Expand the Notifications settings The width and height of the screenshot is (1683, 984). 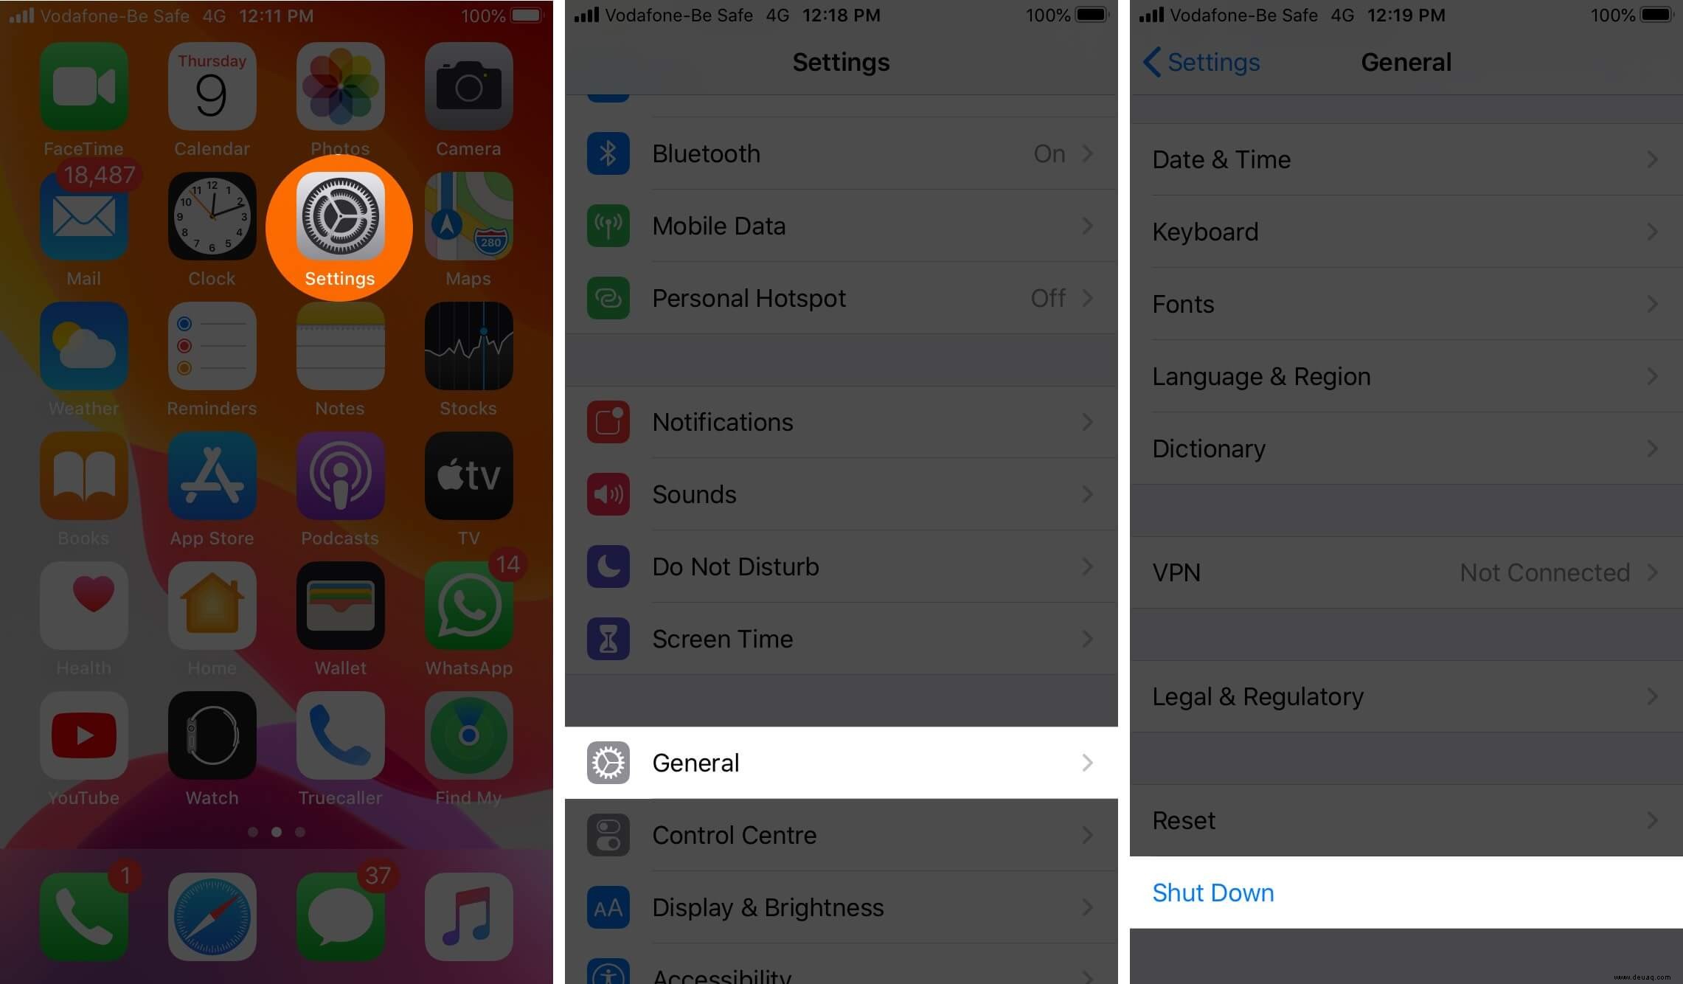coord(841,422)
